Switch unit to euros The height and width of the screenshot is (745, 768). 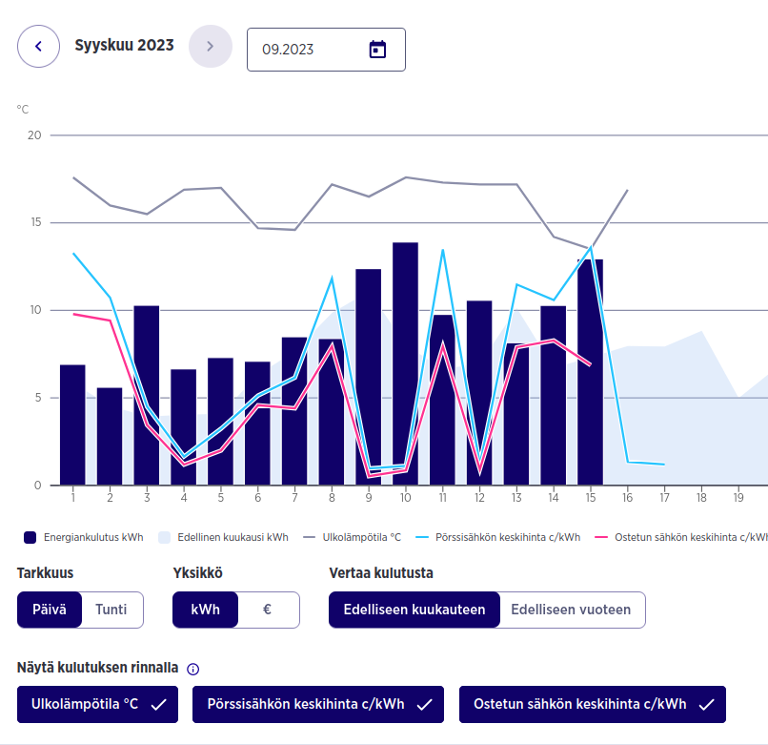268,610
